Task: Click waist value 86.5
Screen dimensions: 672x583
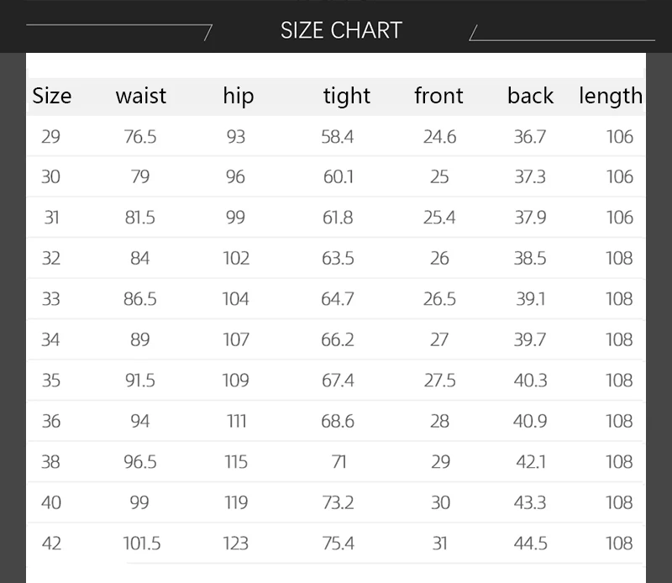Action: (140, 299)
